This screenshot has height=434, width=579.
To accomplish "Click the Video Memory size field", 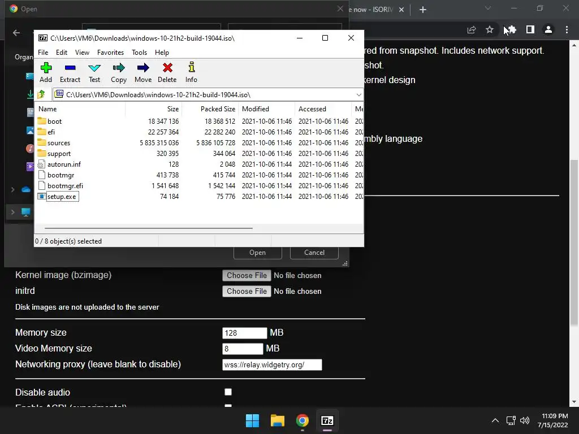I will (243, 349).
